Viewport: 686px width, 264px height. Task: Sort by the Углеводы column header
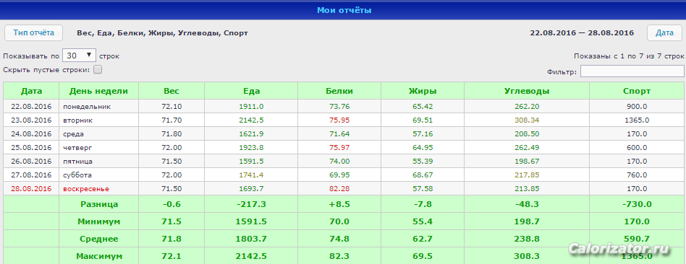[x=527, y=91]
